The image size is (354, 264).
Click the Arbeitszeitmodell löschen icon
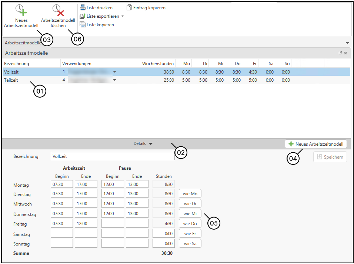58,10
